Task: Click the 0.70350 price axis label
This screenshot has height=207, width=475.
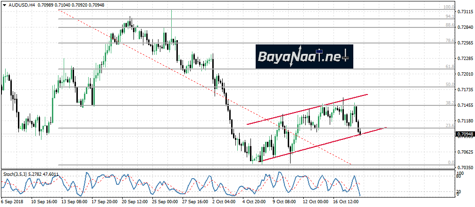Action: [x=464, y=167]
